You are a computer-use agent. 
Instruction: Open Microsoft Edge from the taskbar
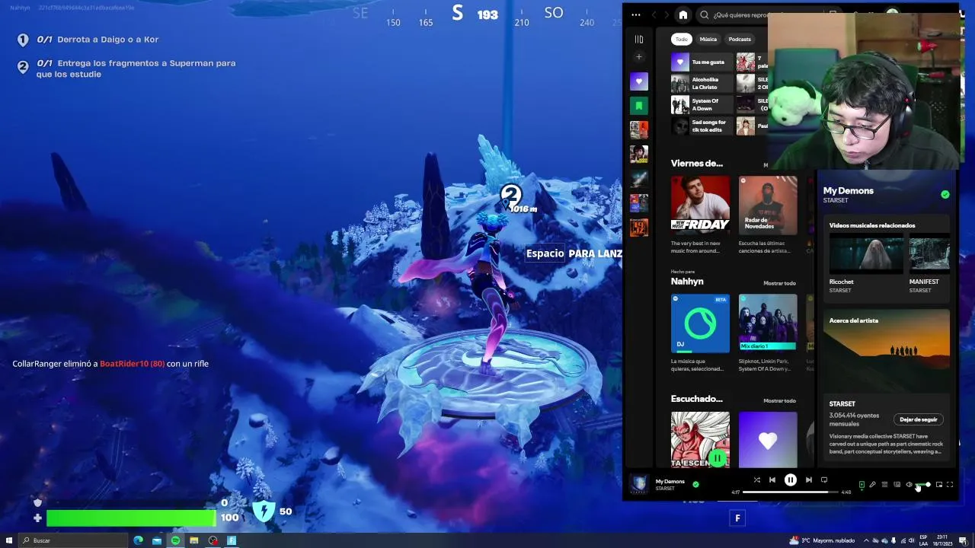(x=138, y=540)
